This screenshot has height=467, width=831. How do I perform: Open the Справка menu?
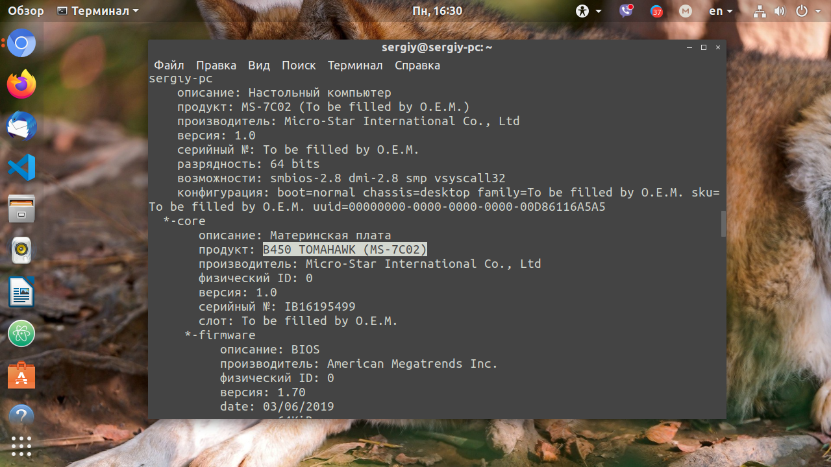click(x=417, y=66)
